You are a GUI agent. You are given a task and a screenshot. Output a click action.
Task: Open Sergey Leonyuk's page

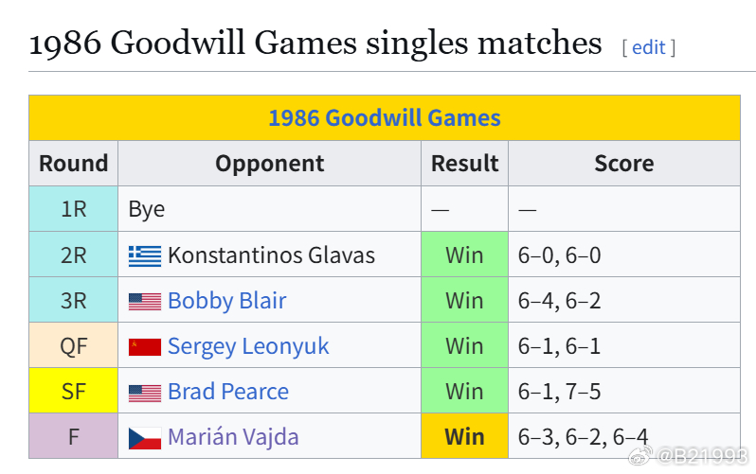coord(248,346)
